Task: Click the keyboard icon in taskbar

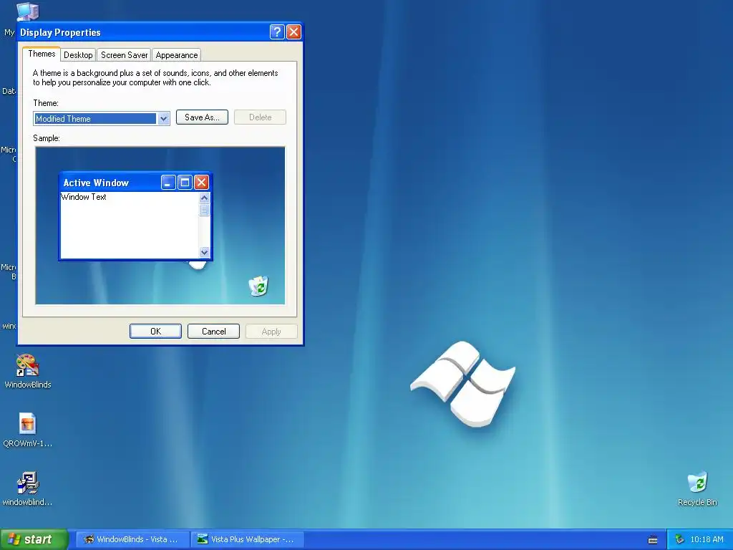Action: pos(653,540)
